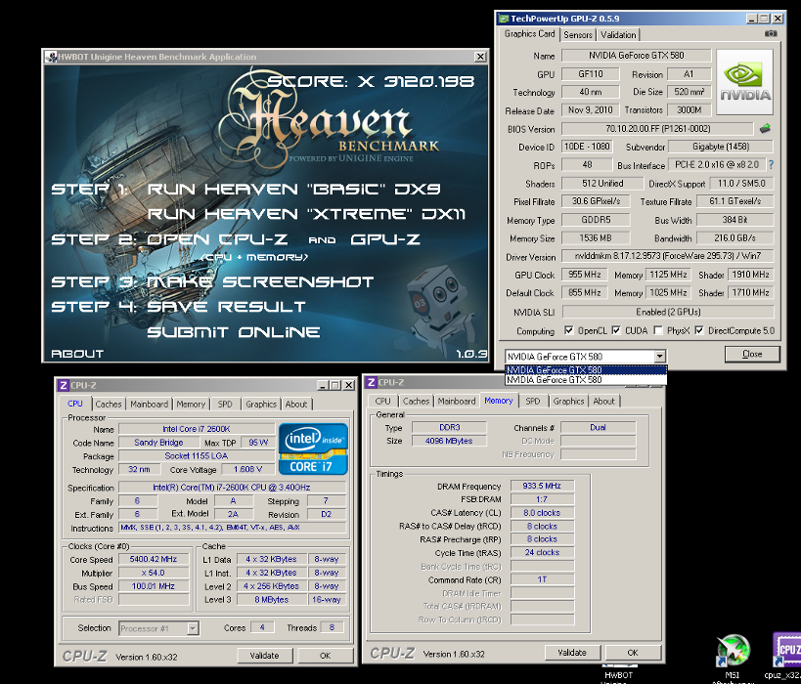
Task: Click Run Heaven "Xtreme" DX11
Action: click(306, 214)
